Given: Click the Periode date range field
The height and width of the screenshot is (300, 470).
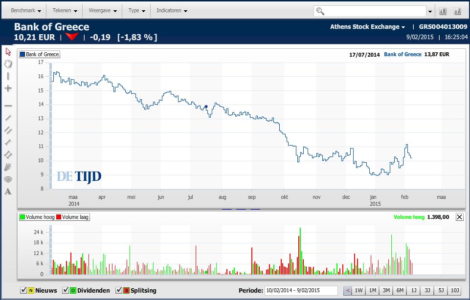Looking at the screenshot, I should coord(301,291).
